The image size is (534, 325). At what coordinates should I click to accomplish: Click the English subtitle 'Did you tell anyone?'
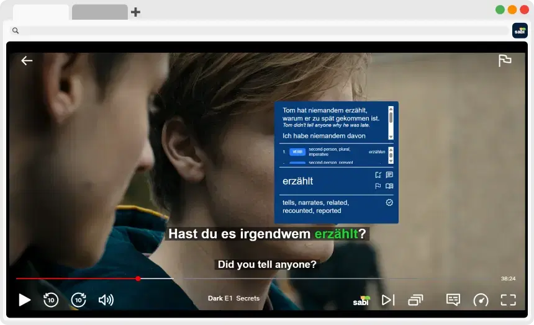(x=267, y=264)
